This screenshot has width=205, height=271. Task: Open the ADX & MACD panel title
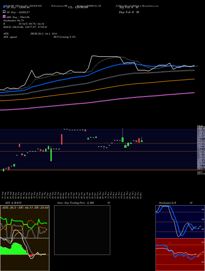13,203
